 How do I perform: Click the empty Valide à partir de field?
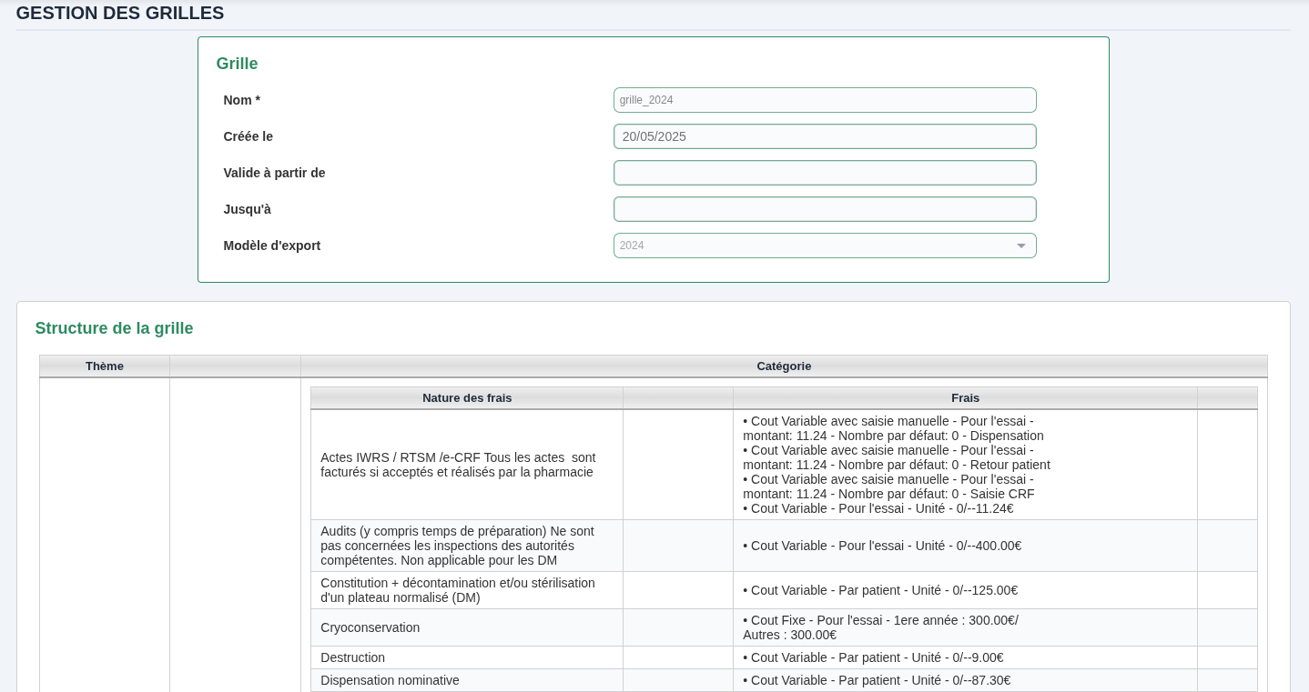point(824,173)
